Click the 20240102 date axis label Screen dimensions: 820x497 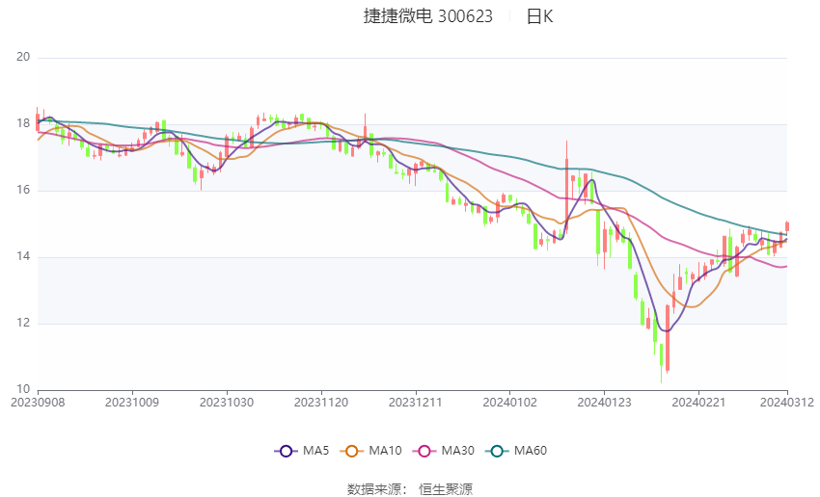[510, 403]
